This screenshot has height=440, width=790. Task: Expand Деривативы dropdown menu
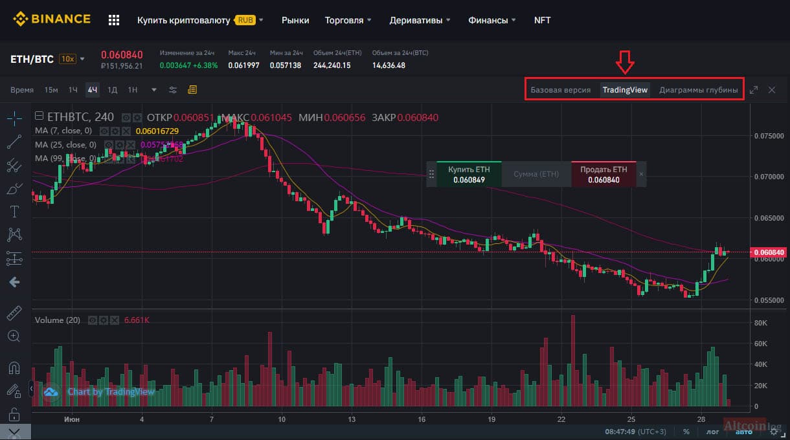point(420,20)
